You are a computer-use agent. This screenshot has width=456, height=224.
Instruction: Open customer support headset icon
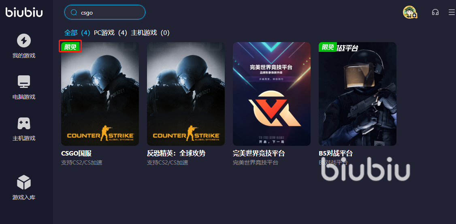pos(435,12)
